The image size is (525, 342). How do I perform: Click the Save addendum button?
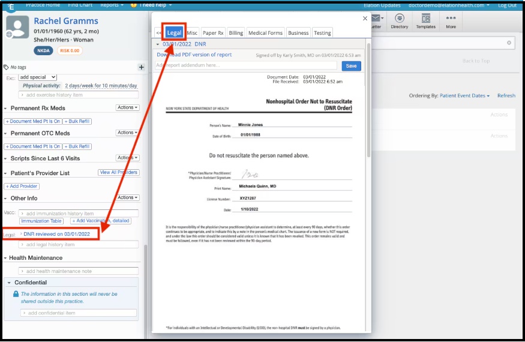[351, 66]
